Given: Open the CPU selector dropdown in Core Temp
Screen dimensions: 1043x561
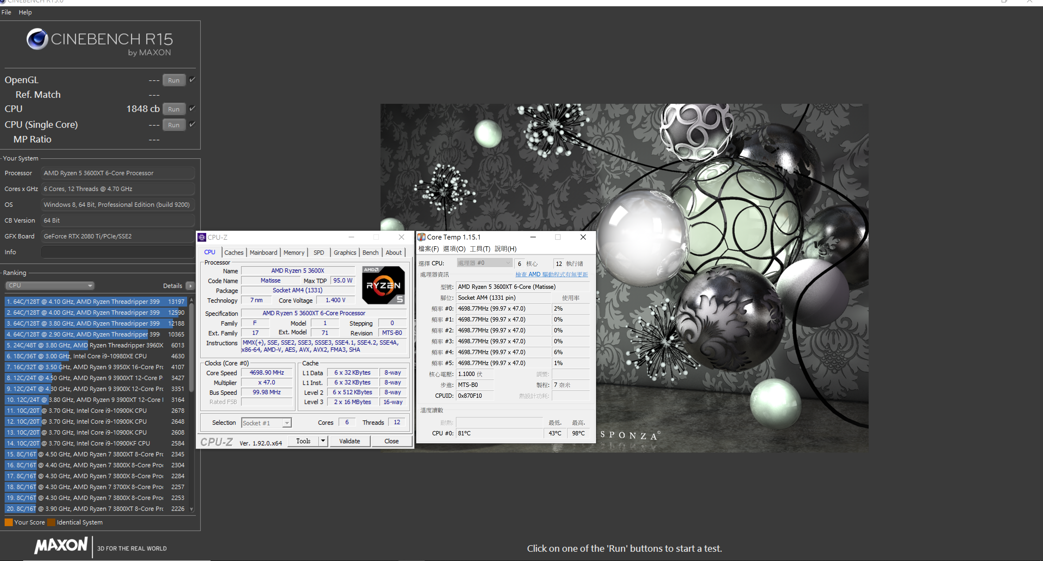Looking at the screenshot, I should click(x=484, y=263).
